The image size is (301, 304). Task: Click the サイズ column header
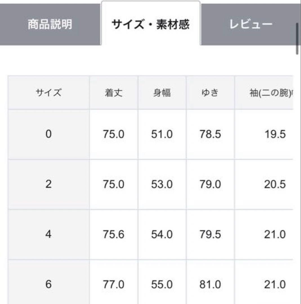[48, 91]
